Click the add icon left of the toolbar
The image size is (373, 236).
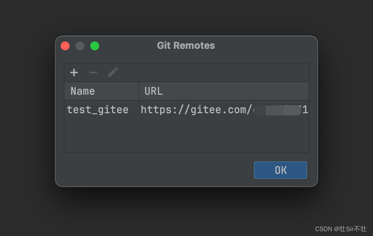74,73
